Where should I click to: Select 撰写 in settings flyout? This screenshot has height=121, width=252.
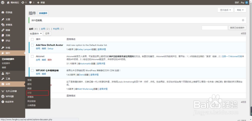[29, 84]
